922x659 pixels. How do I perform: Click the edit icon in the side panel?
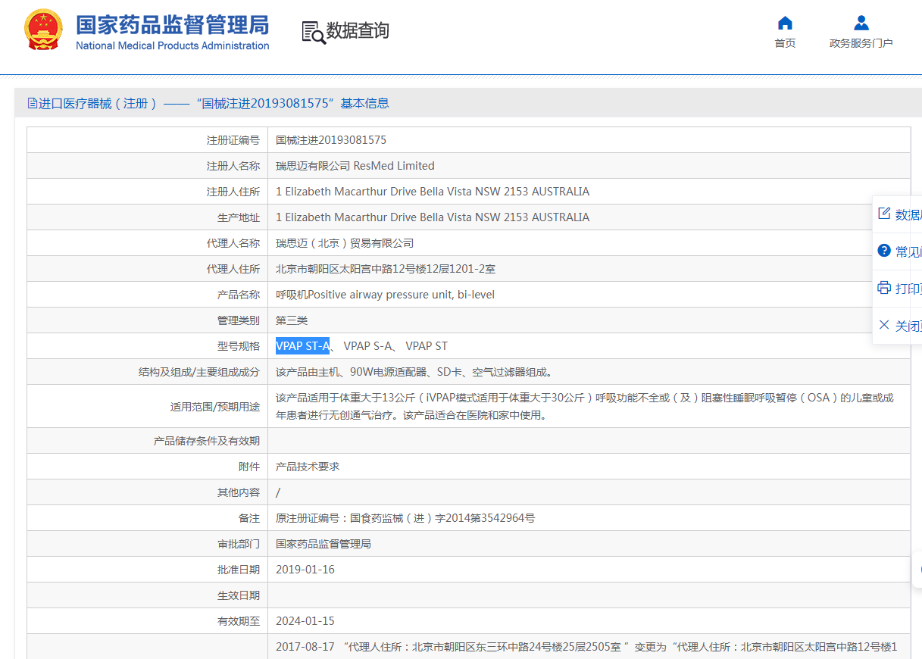(x=883, y=213)
